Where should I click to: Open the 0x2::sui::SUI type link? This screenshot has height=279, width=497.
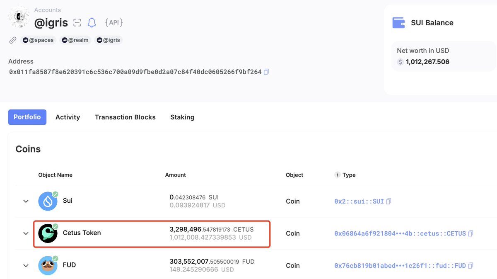359,201
